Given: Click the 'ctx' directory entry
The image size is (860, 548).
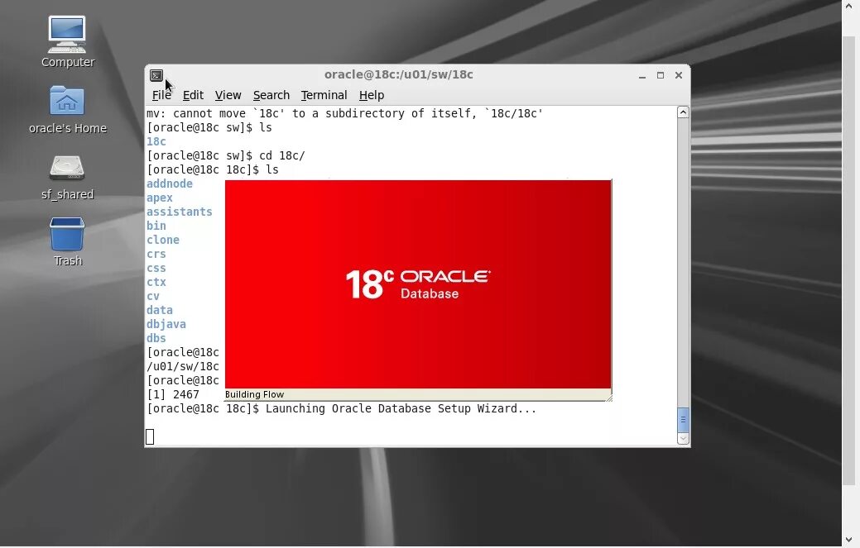Looking at the screenshot, I should tap(156, 283).
